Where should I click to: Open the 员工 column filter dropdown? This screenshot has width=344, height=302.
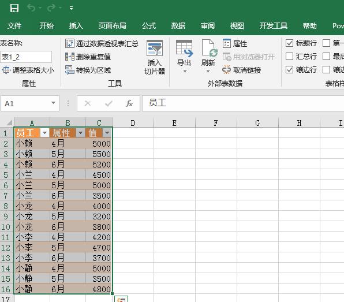click(45, 133)
